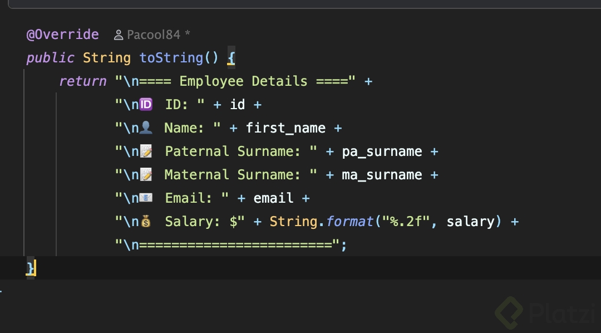
Task: Click the ma_surname variable
Action: tap(382, 175)
